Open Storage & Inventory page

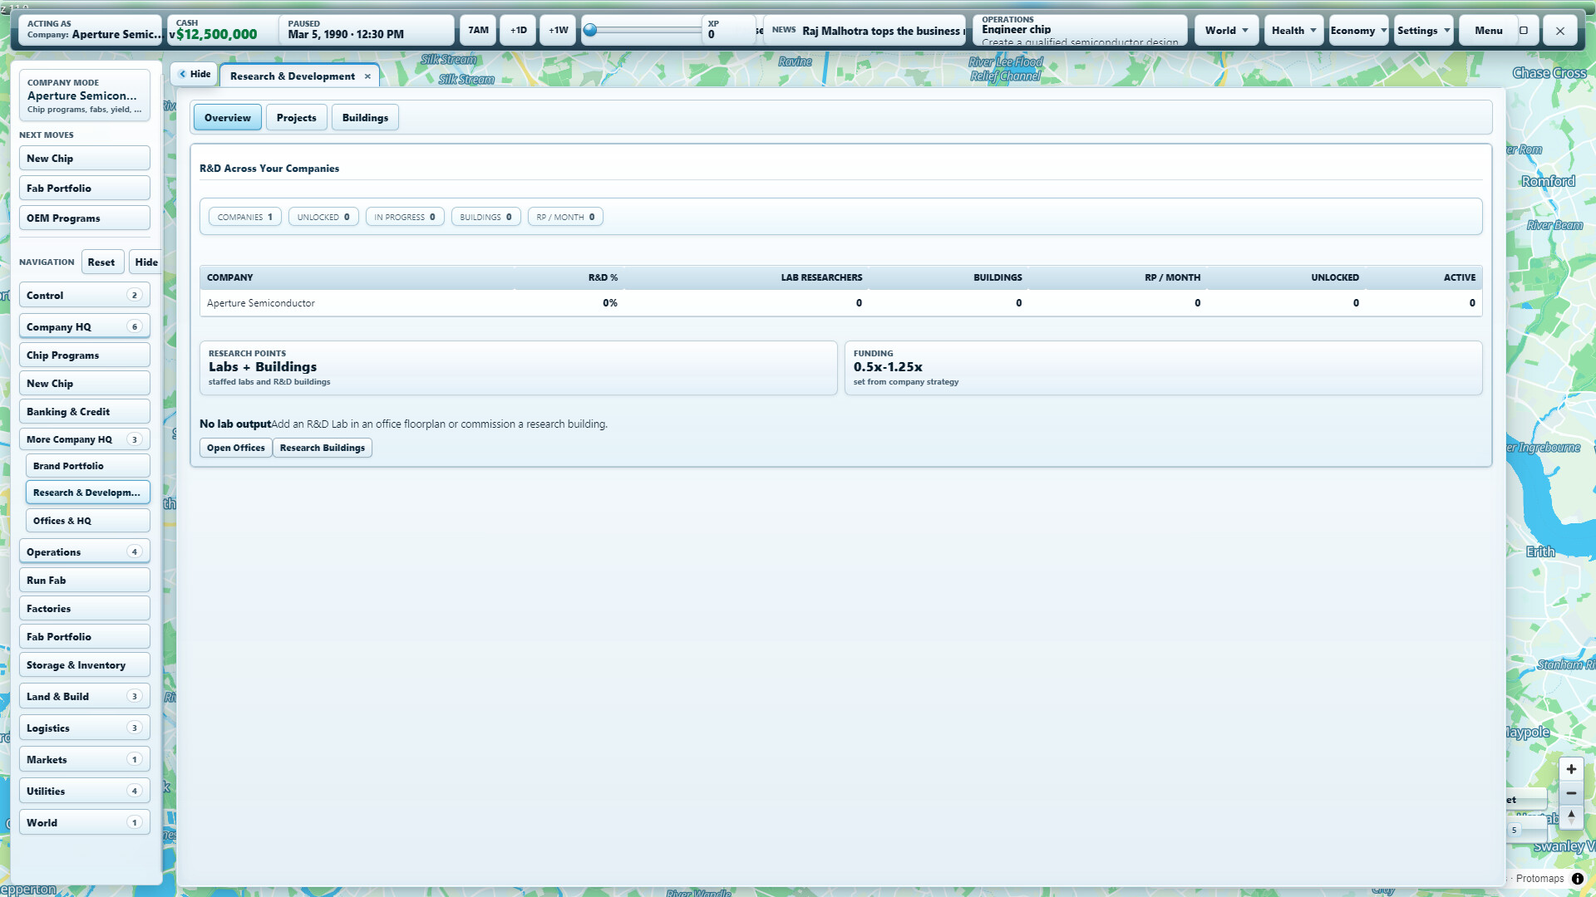84,665
